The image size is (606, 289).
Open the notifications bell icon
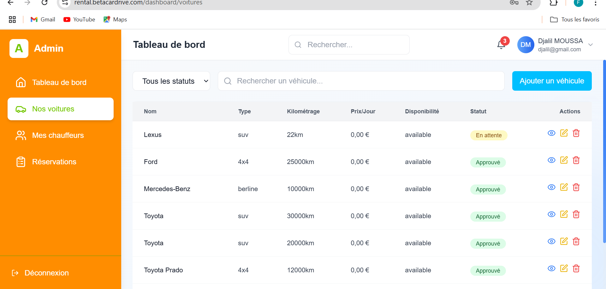click(x=501, y=45)
